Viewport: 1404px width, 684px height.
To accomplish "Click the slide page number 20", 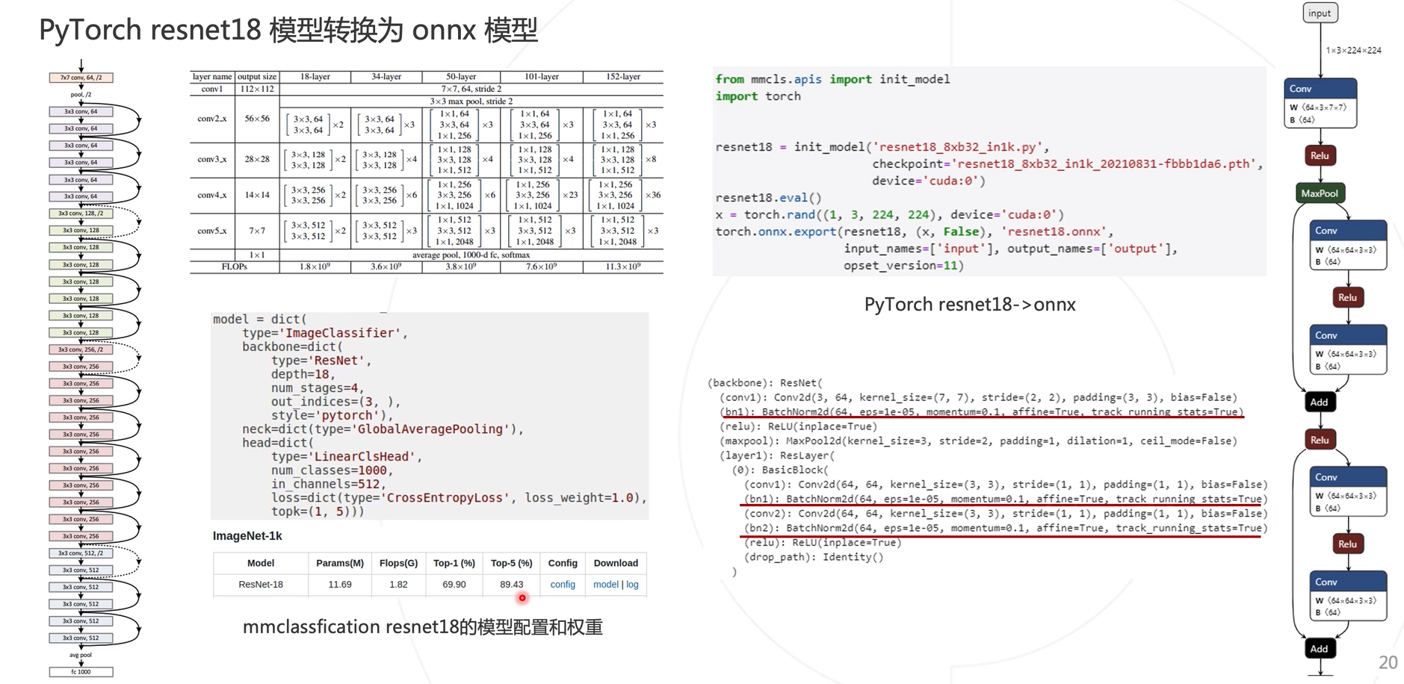I will pyautogui.click(x=1388, y=662).
